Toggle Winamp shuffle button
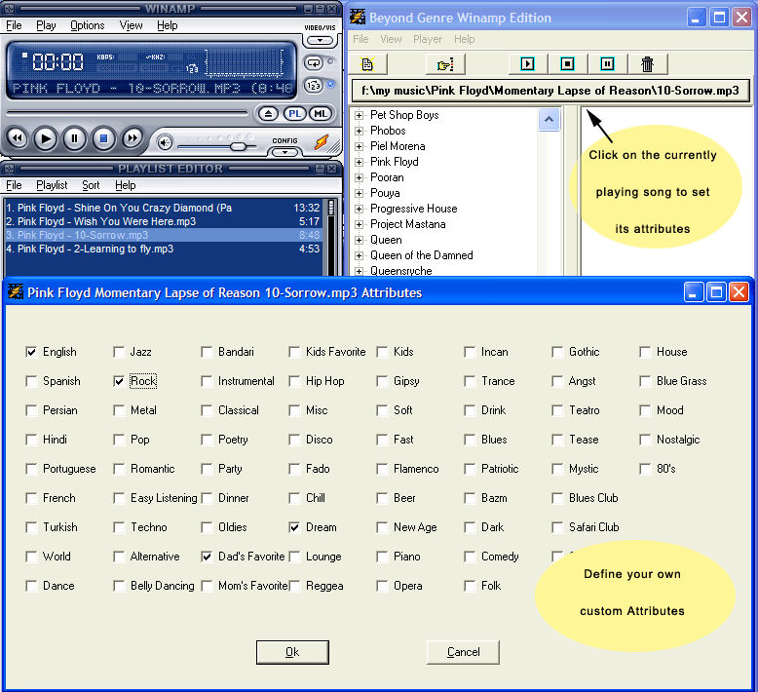Image resolution: width=758 pixels, height=692 pixels. click(314, 86)
